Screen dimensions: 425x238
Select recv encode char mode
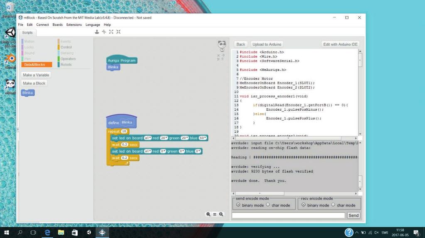click(333, 205)
